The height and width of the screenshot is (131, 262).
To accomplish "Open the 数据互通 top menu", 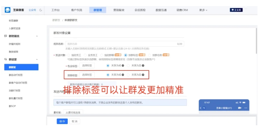I will (x=161, y=10).
